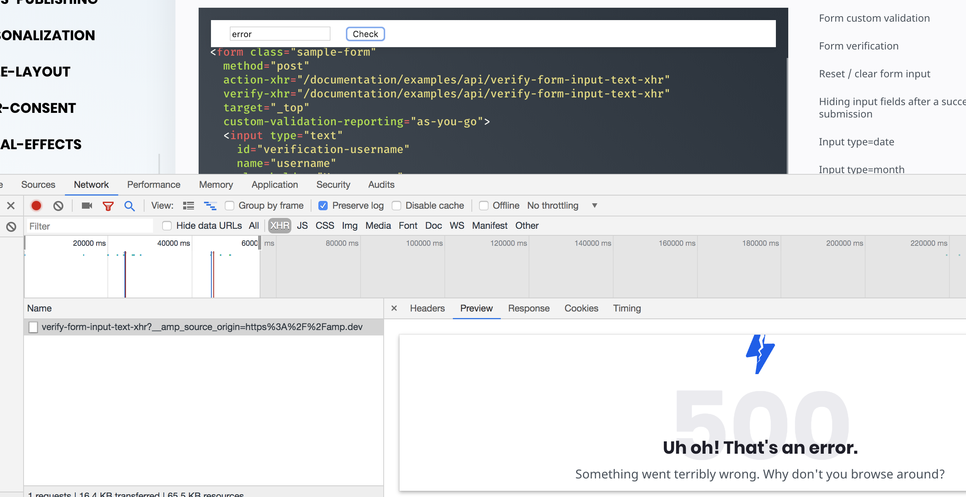Screen dimensions: 966x497
Task: Open the Form verification example link
Action: point(858,46)
